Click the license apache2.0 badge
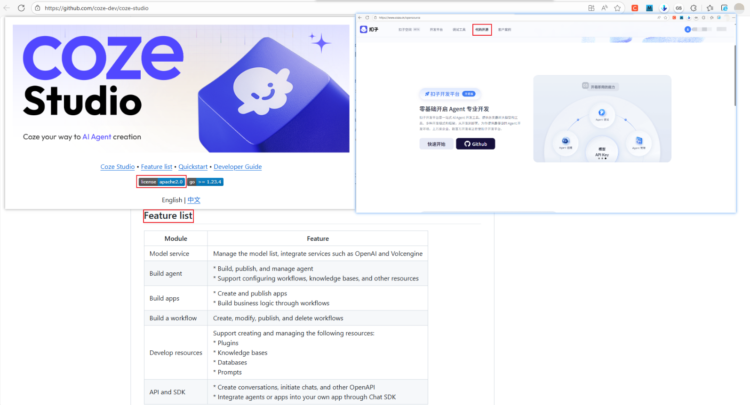This screenshot has height=405, width=750. point(161,182)
